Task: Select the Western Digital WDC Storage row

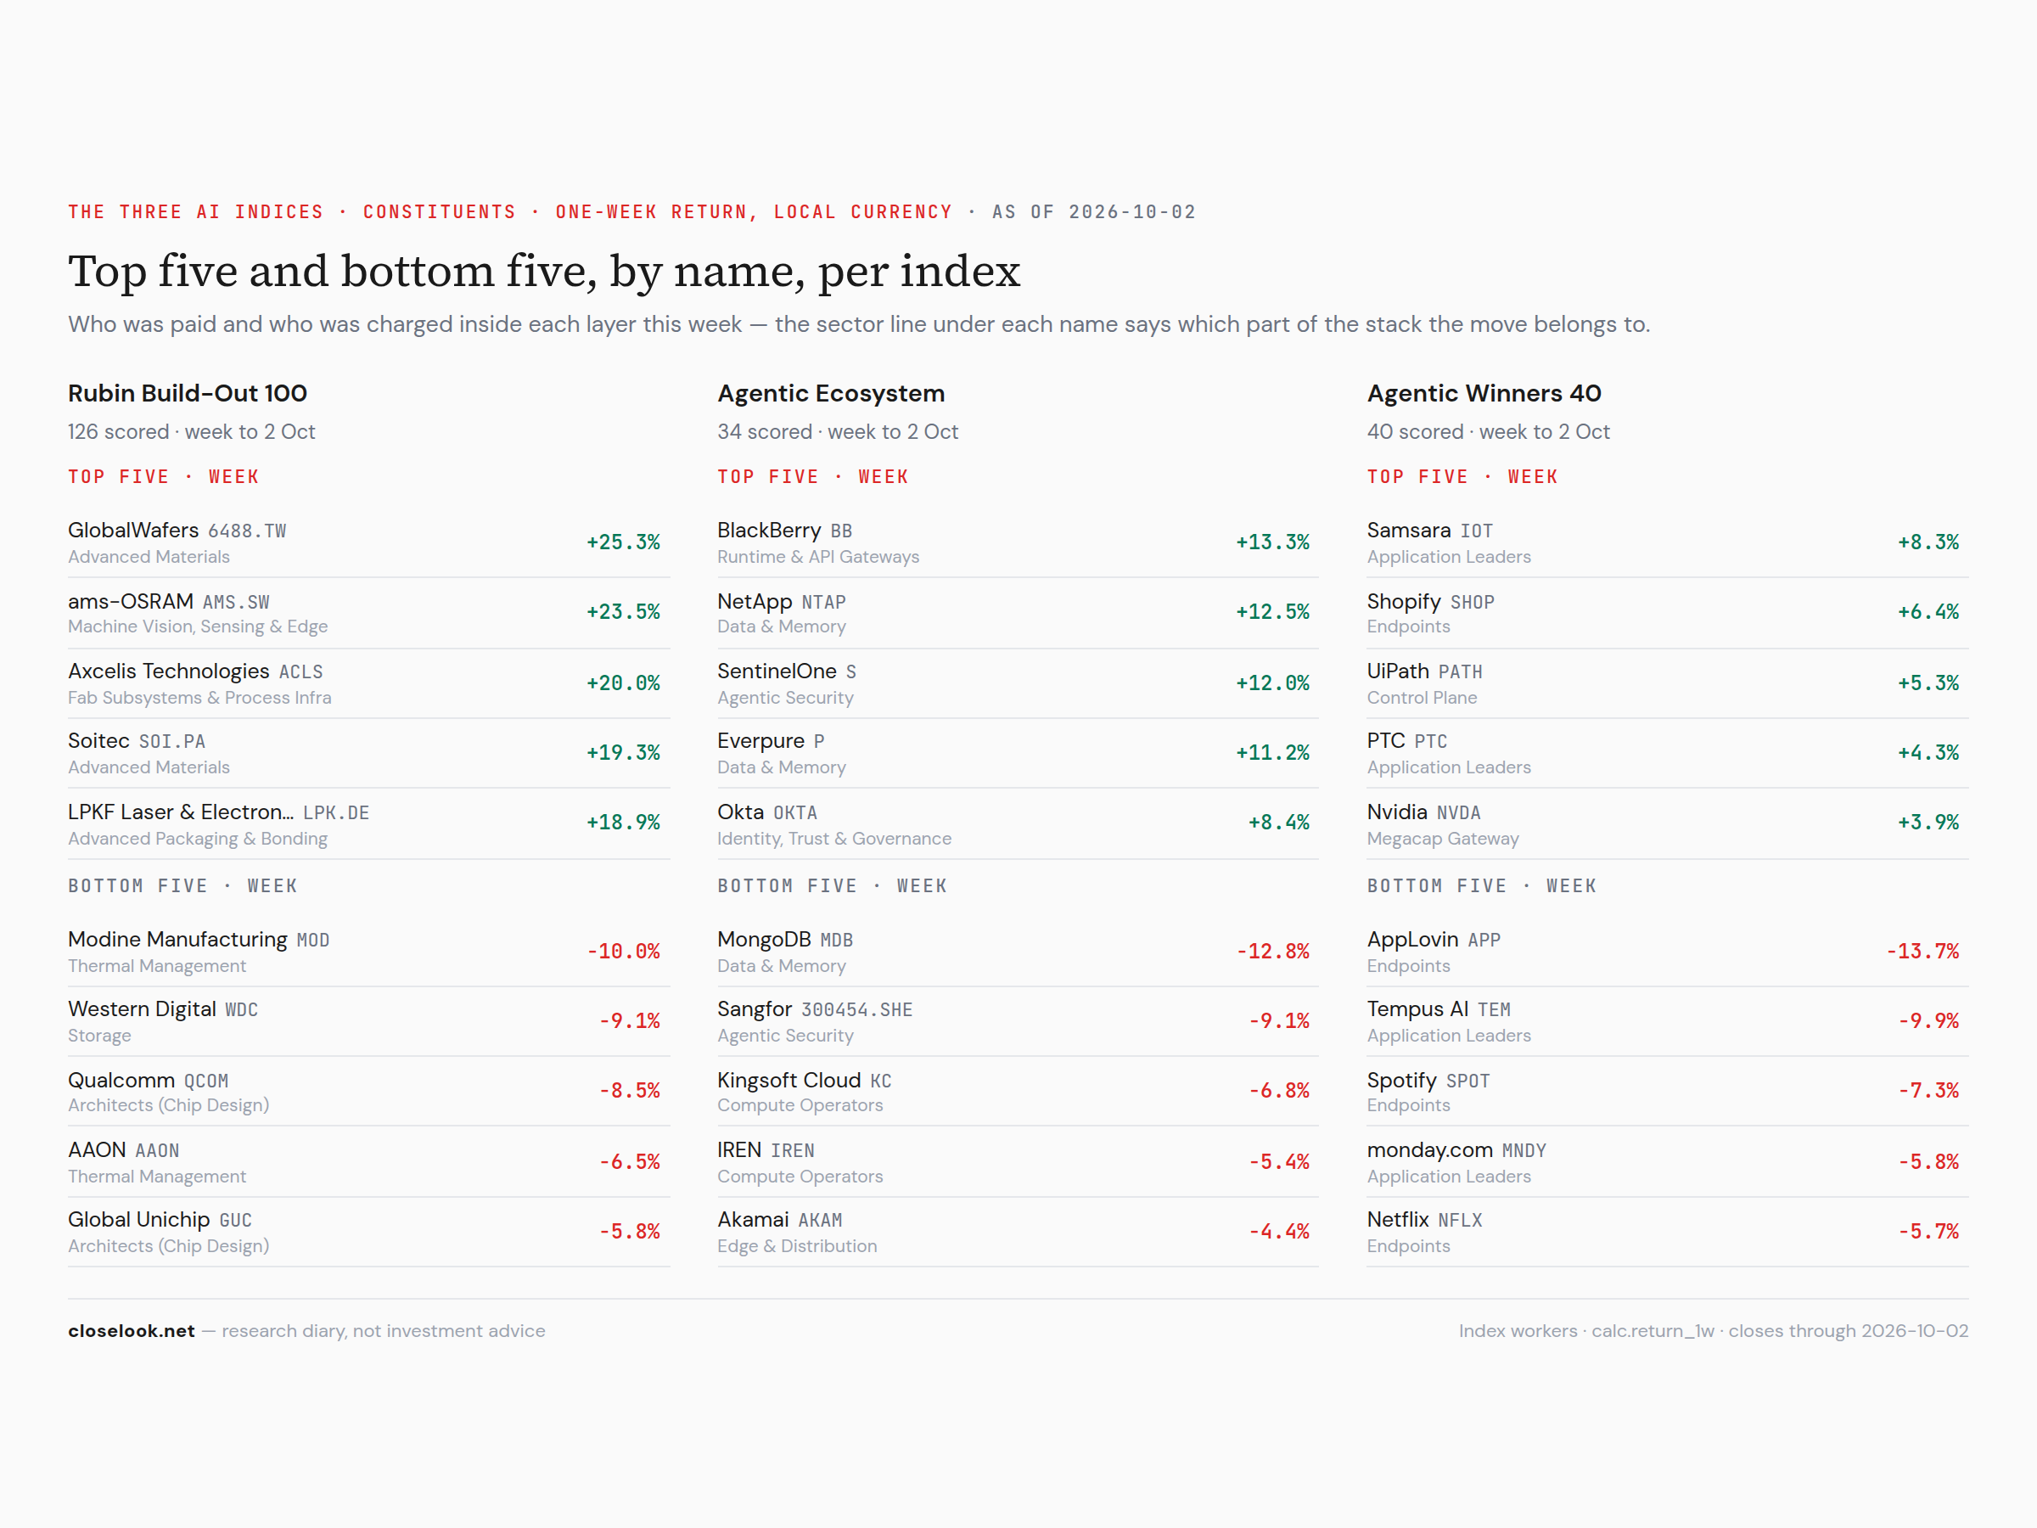Action: tap(368, 1021)
